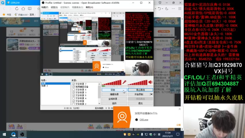
Task: Open the NVIDIA tray icon
Action: pos(138,134)
